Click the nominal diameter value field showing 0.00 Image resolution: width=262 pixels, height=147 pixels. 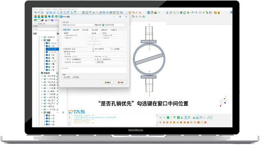point(79,49)
